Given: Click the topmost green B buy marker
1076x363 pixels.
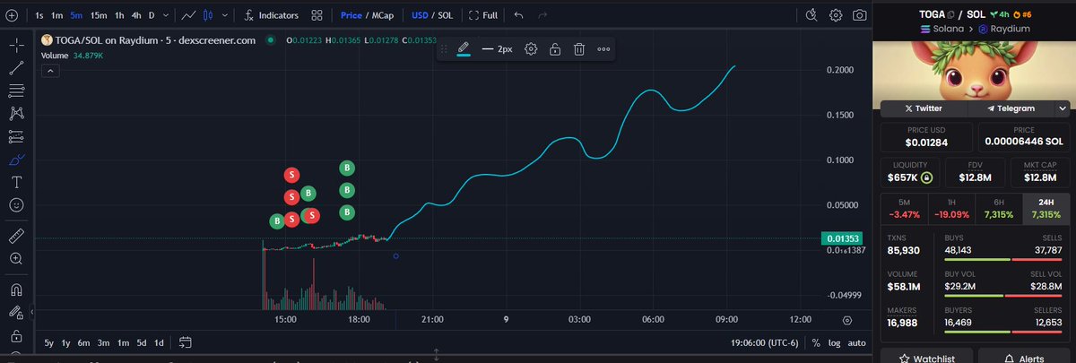Looking at the screenshot, I should coord(347,168).
